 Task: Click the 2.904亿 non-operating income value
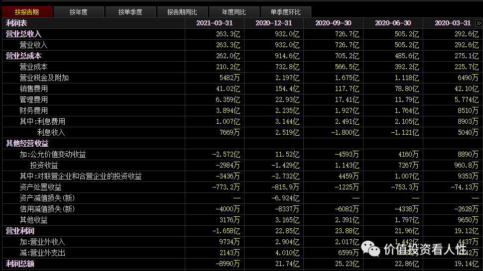click(287, 242)
